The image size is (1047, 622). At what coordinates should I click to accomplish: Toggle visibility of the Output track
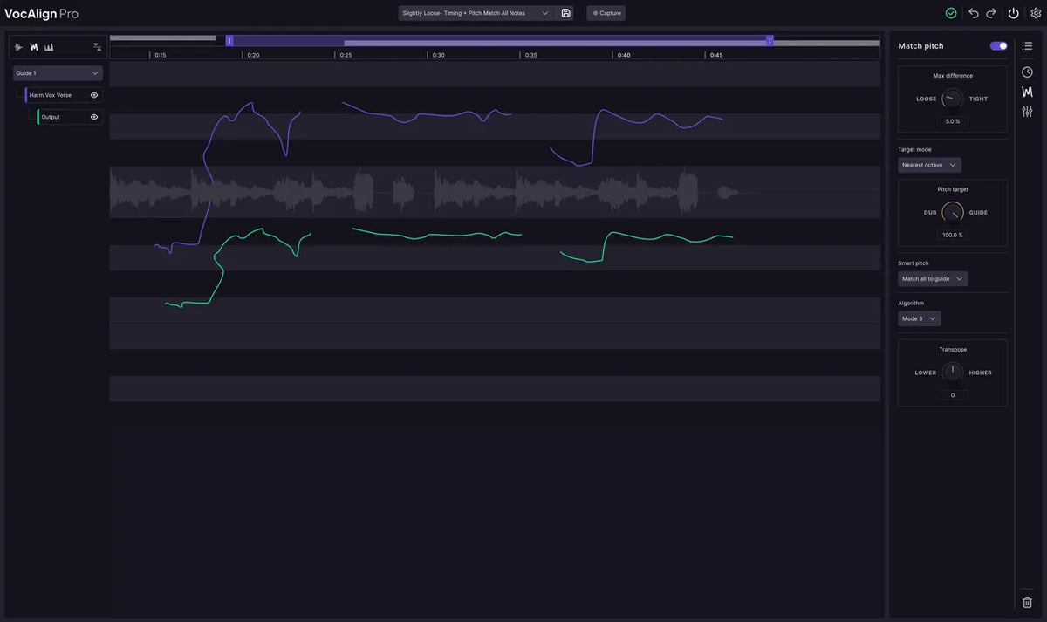(x=94, y=117)
